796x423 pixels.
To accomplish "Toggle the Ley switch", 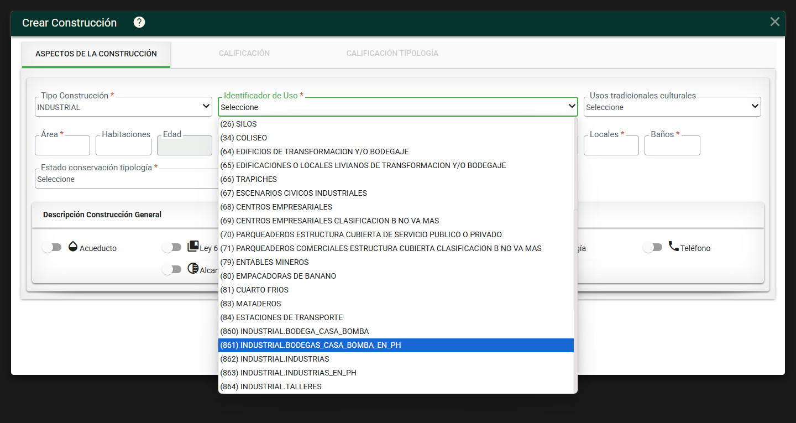I will (x=171, y=248).
